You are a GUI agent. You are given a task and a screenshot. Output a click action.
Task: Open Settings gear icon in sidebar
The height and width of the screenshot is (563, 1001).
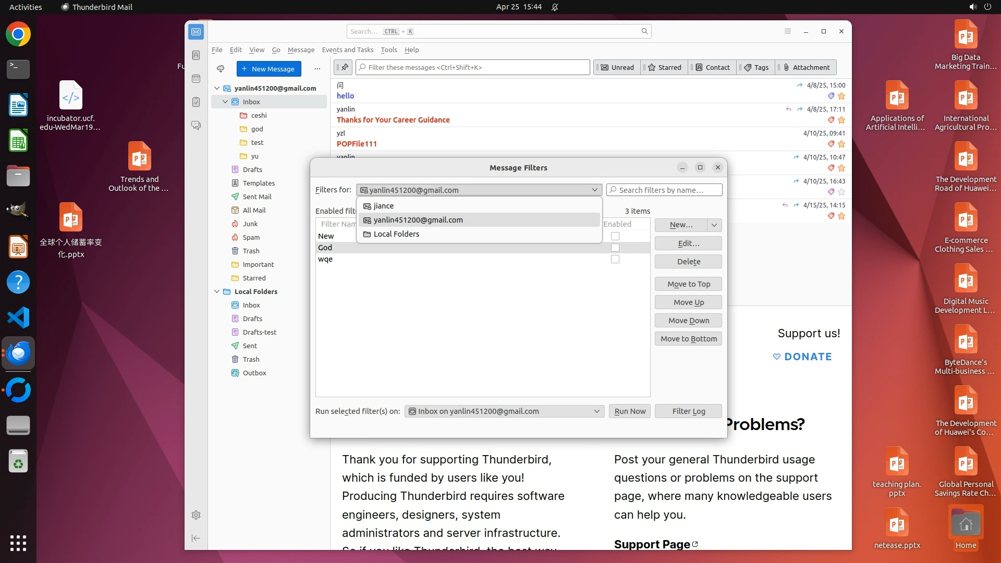pyautogui.click(x=196, y=515)
